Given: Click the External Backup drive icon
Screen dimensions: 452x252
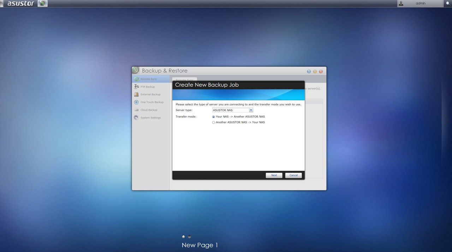Looking at the screenshot, I should pos(136,94).
